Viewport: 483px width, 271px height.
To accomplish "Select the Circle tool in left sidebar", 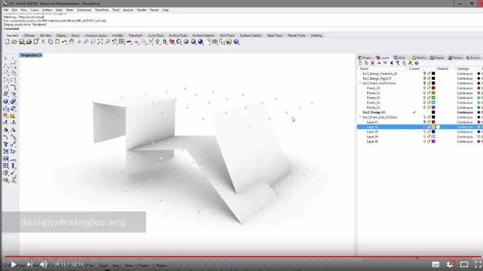I will point(6,73).
